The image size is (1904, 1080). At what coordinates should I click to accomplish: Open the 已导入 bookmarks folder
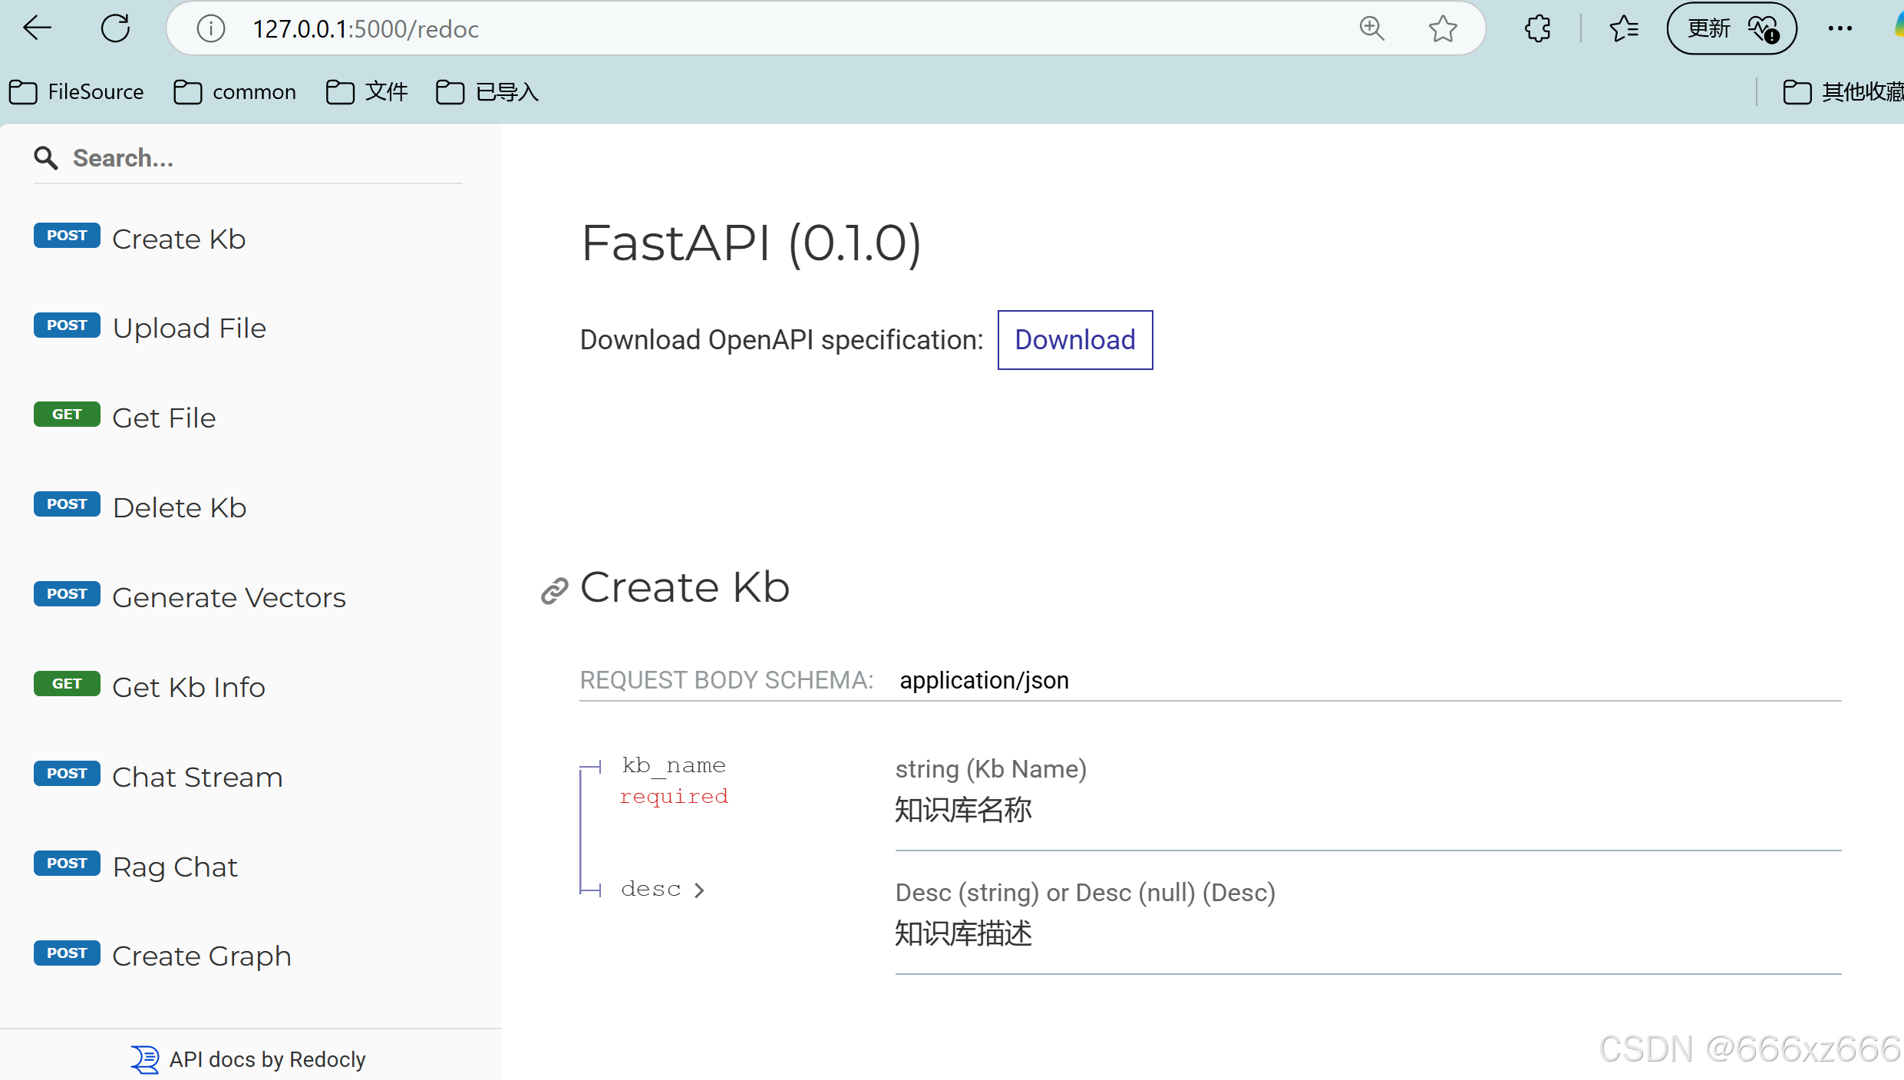click(x=487, y=92)
